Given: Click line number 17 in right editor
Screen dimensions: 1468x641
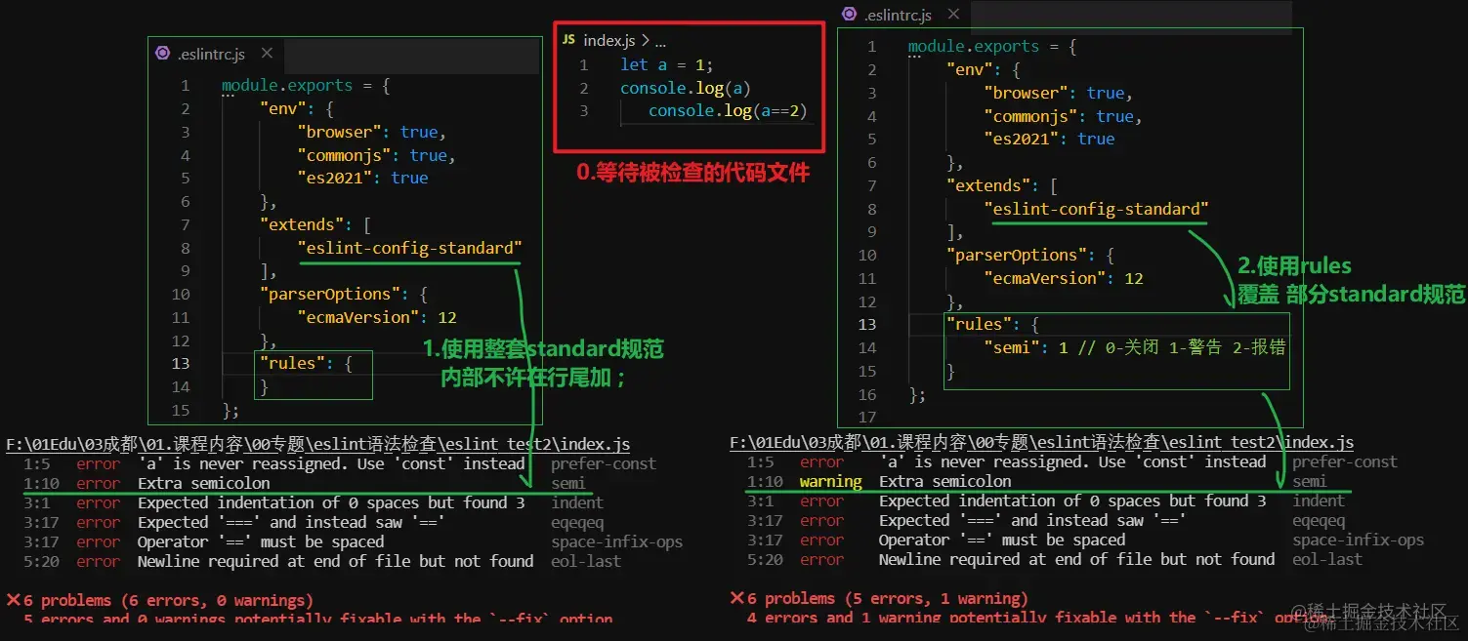Looking at the screenshot, I should pyautogui.click(x=867, y=417).
